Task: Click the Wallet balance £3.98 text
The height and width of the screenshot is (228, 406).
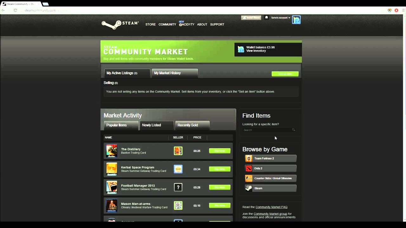Action: coord(260,47)
